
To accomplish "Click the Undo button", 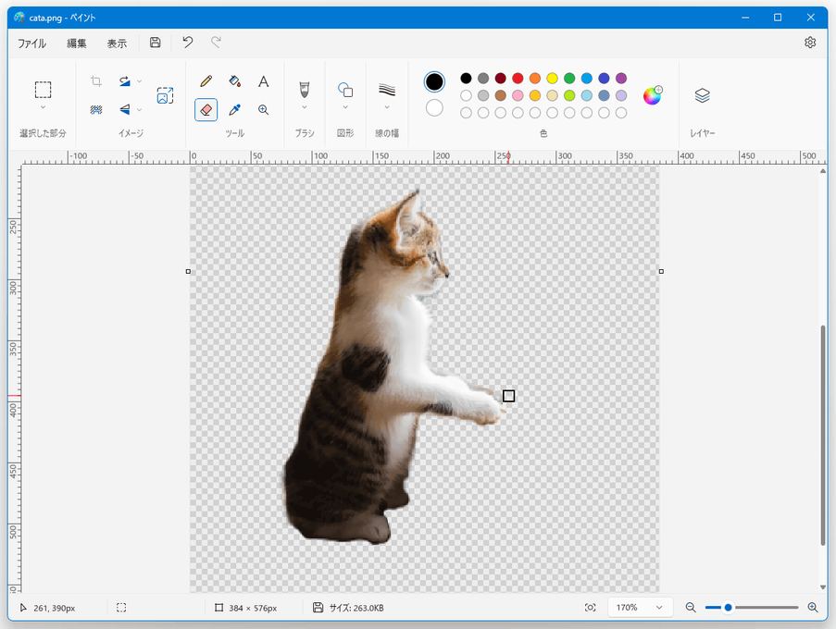I will (188, 43).
